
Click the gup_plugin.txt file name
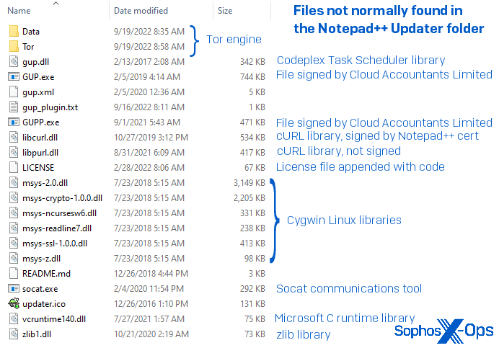click(x=50, y=107)
